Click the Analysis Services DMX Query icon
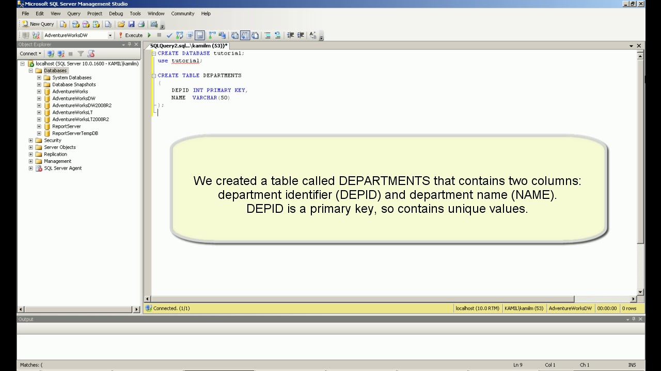The width and height of the screenshot is (661, 371). click(86, 24)
